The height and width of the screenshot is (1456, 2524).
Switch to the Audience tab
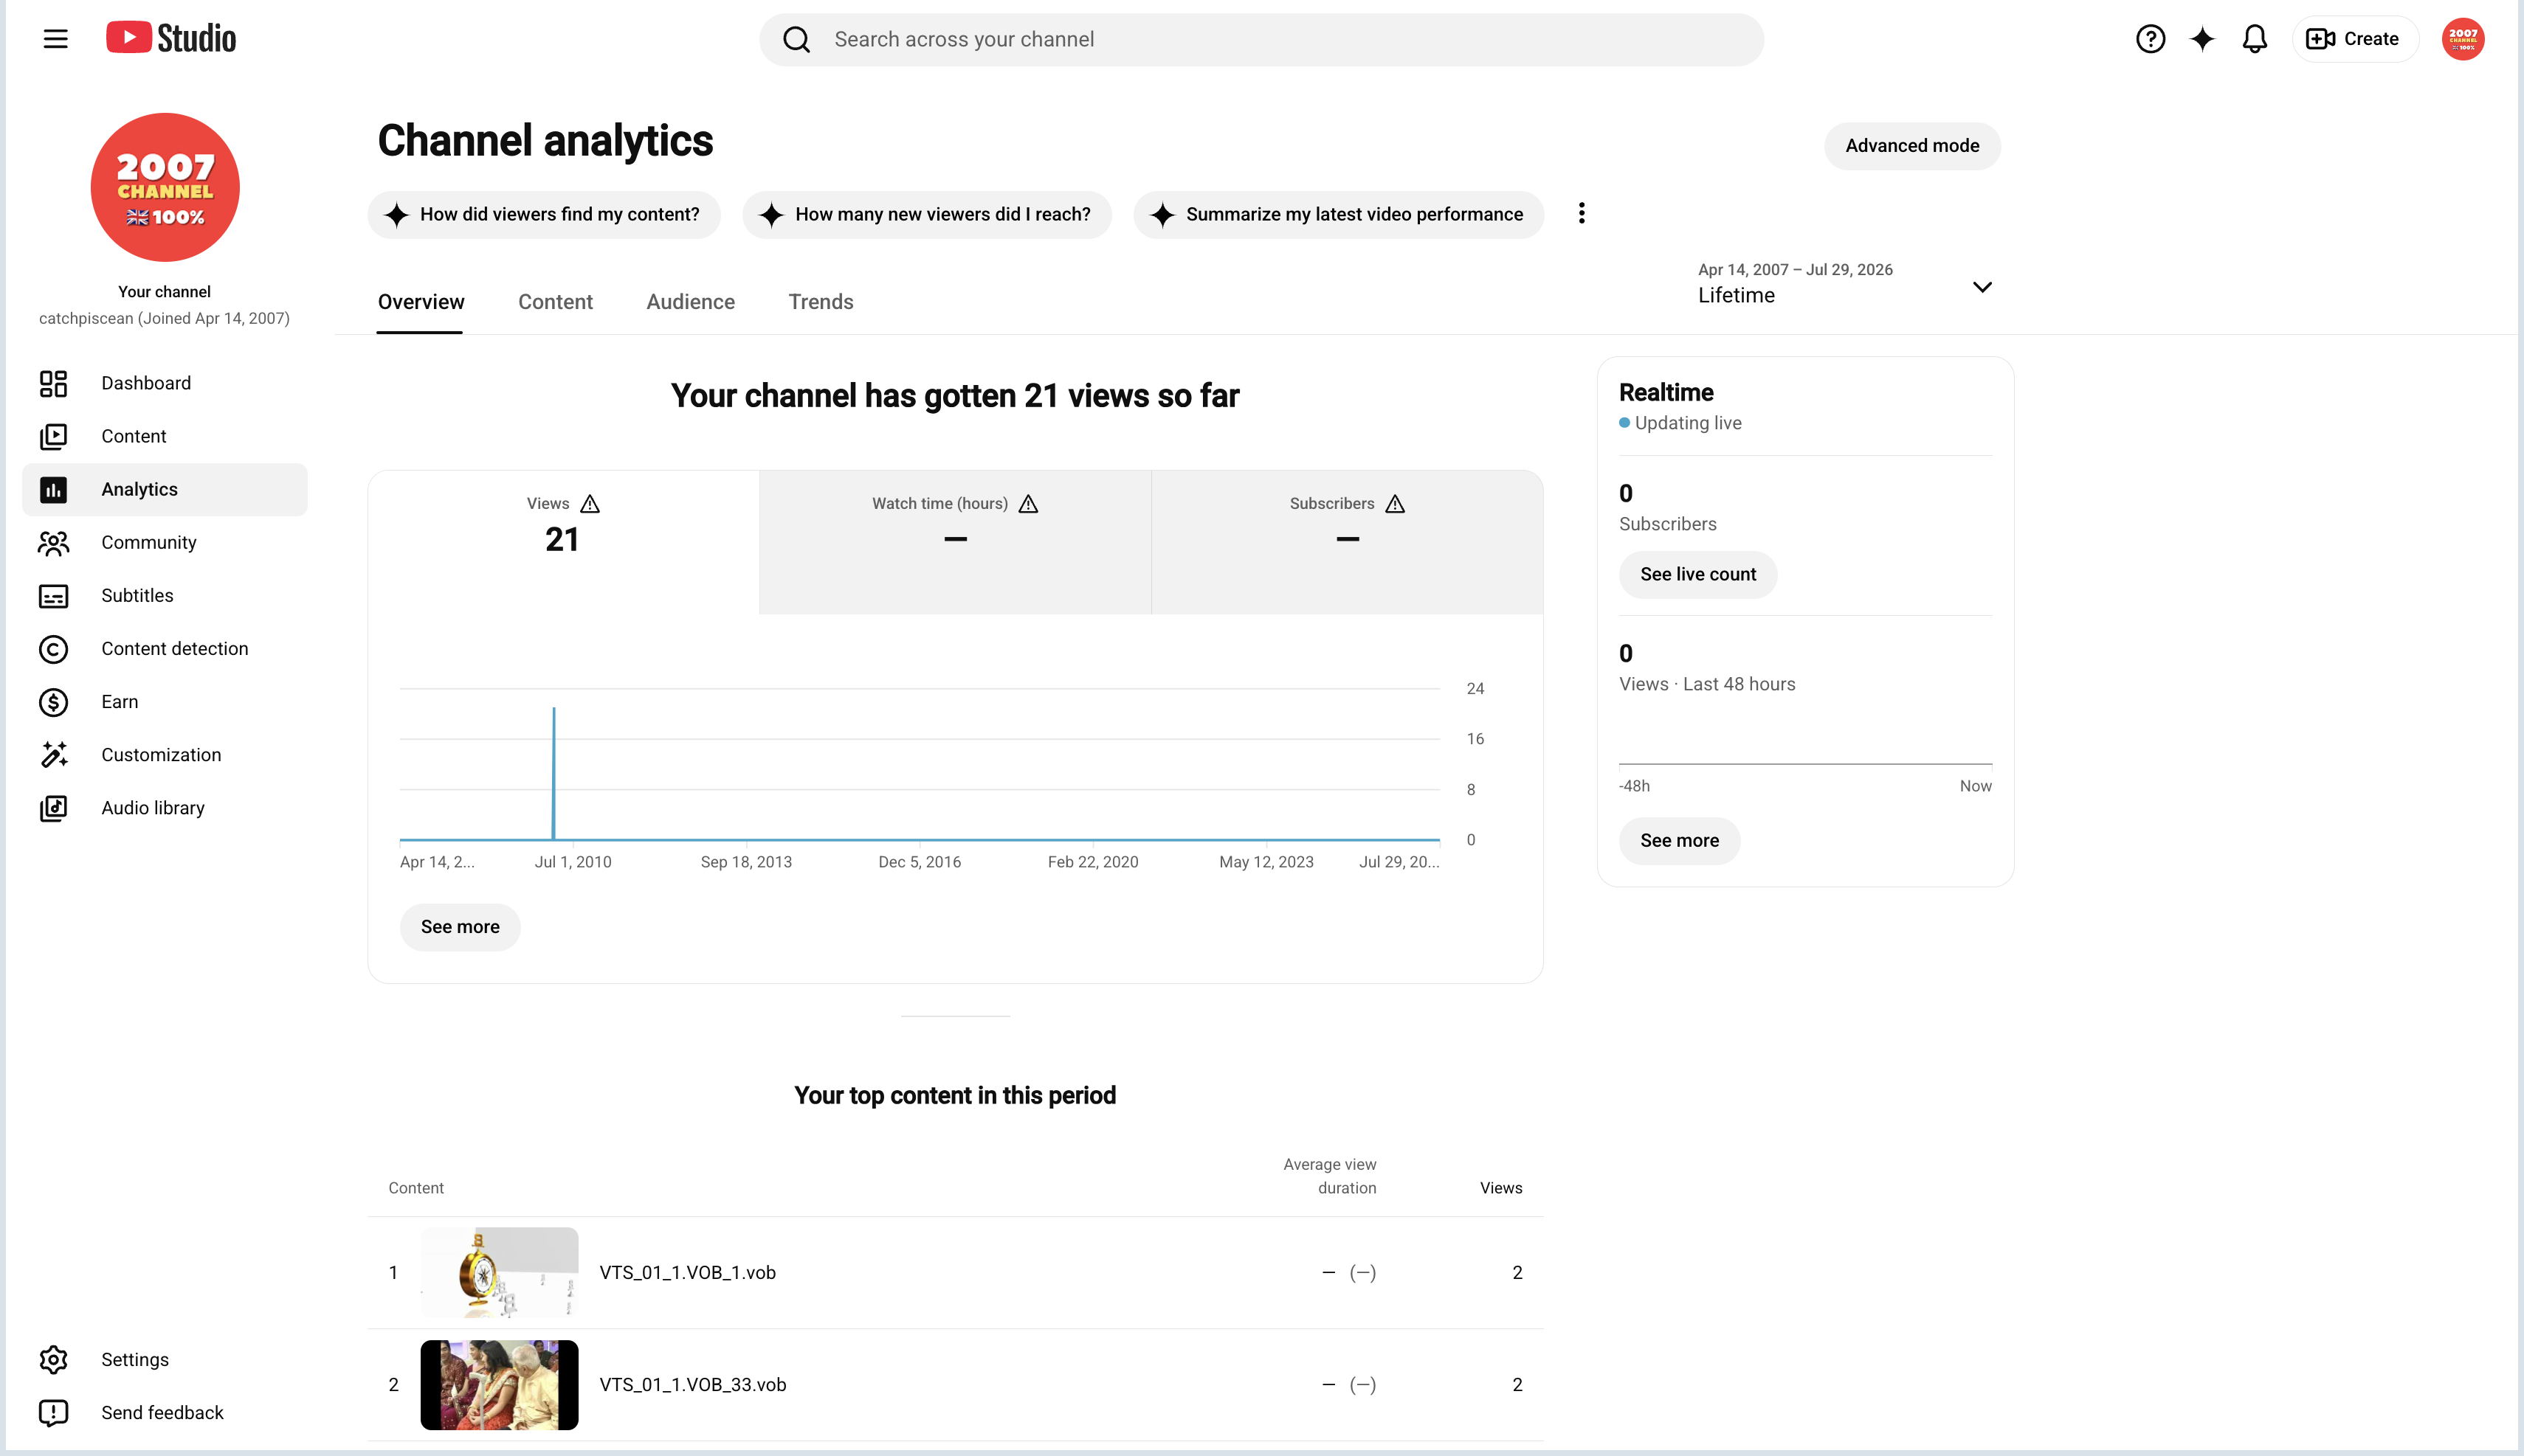(x=690, y=302)
